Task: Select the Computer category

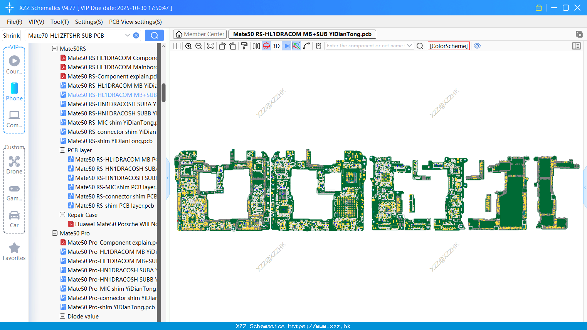Action: point(14,119)
